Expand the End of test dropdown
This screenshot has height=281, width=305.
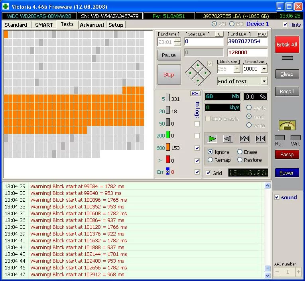point(264,81)
